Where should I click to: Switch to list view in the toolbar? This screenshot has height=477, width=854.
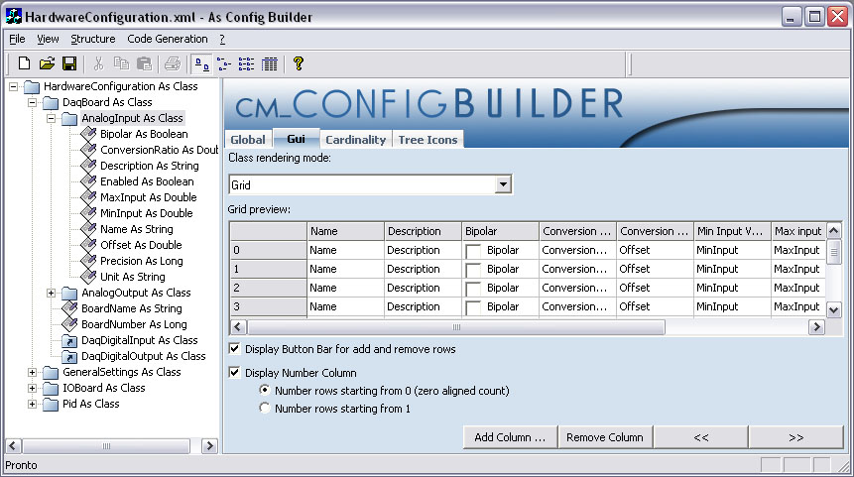246,63
